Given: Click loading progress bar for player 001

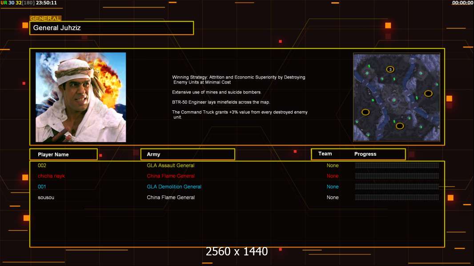Looking at the screenshot, I should coord(397,187).
